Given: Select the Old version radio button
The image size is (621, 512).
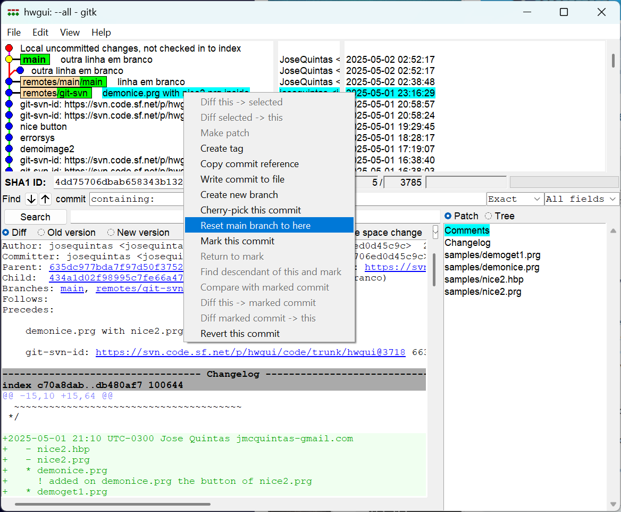Looking at the screenshot, I should pyautogui.click(x=41, y=233).
